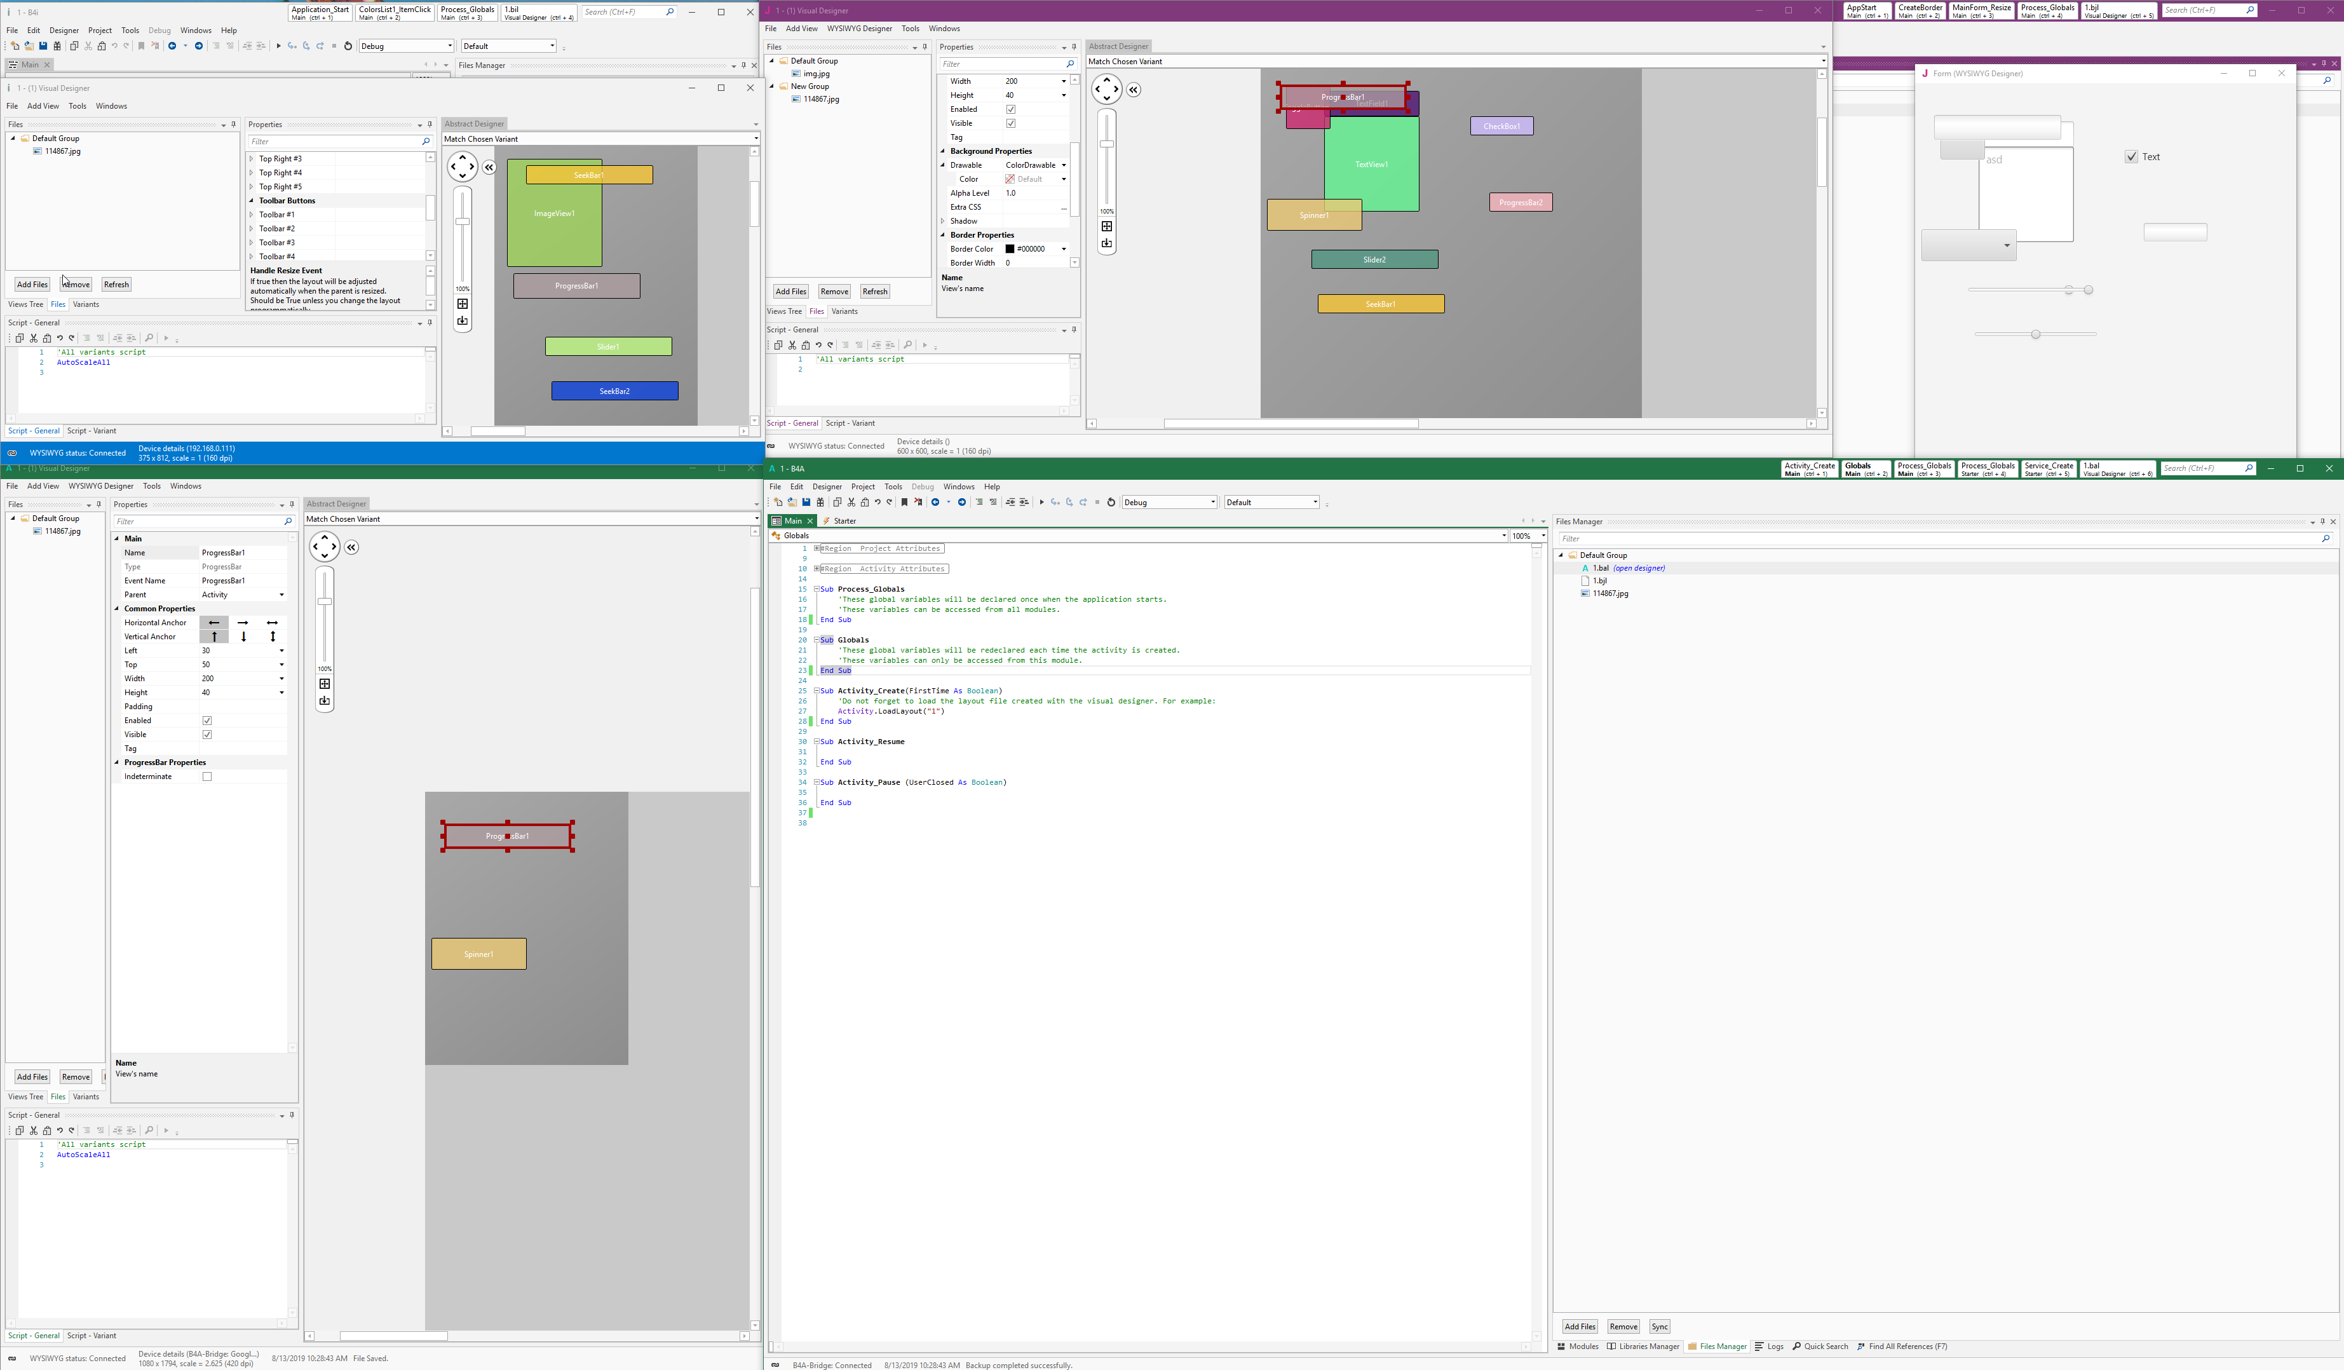Save the project using the floppy disk icon

pyautogui.click(x=806, y=502)
